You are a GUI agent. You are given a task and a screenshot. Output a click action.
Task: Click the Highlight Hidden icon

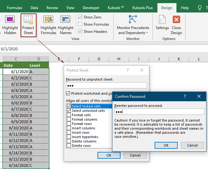(10, 25)
